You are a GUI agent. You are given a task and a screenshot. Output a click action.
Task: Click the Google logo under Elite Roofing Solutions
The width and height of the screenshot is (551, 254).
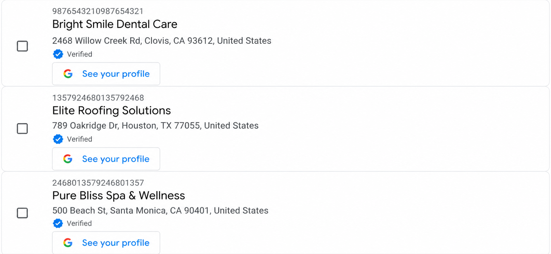point(68,159)
